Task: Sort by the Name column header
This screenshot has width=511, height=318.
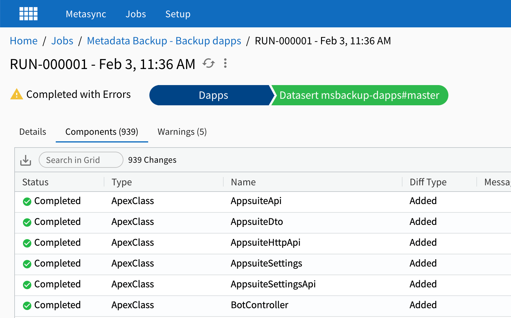Action: 243,182
